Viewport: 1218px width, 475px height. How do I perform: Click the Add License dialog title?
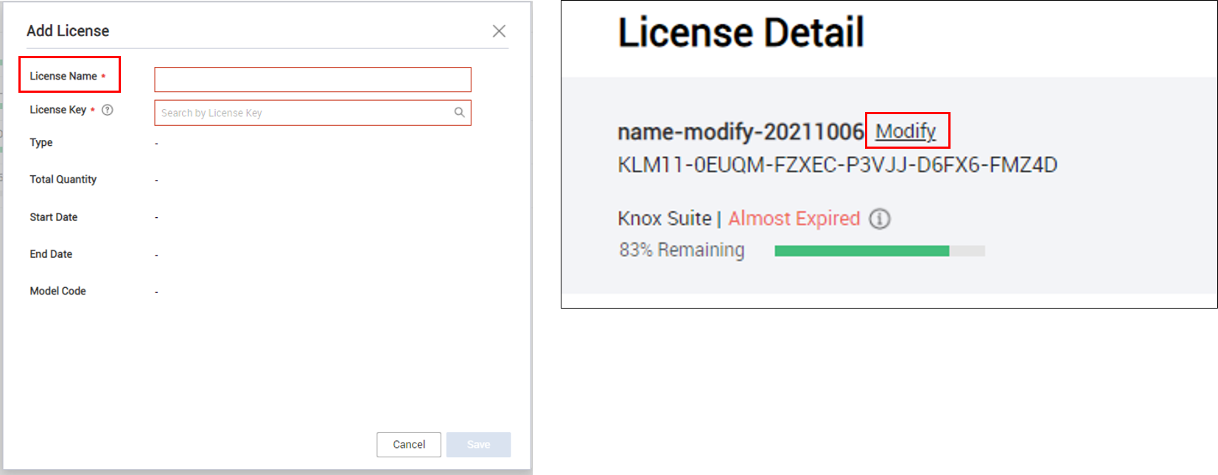(68, 31)
